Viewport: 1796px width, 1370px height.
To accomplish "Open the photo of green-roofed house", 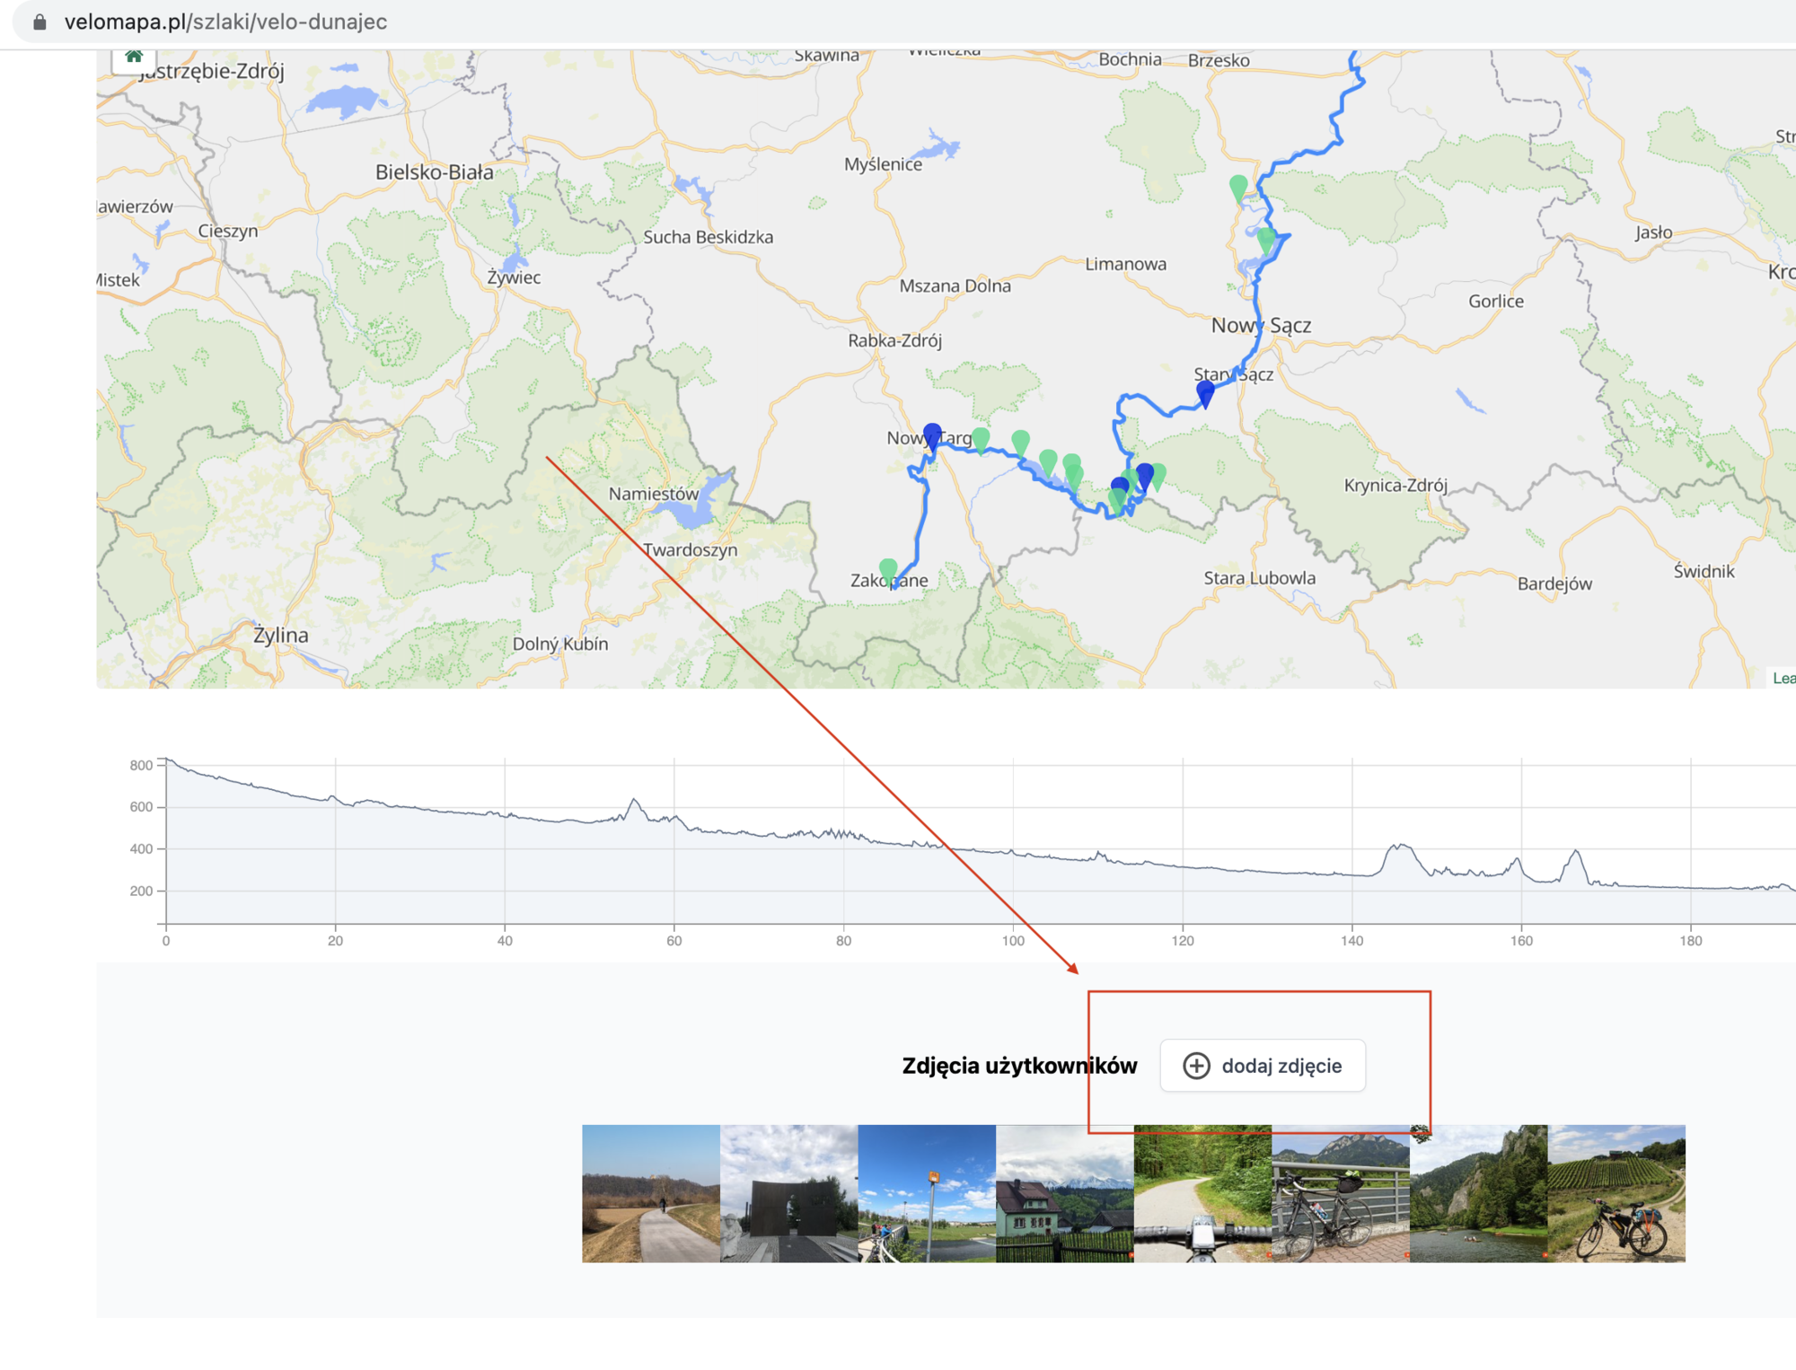I will 1065,1193.
